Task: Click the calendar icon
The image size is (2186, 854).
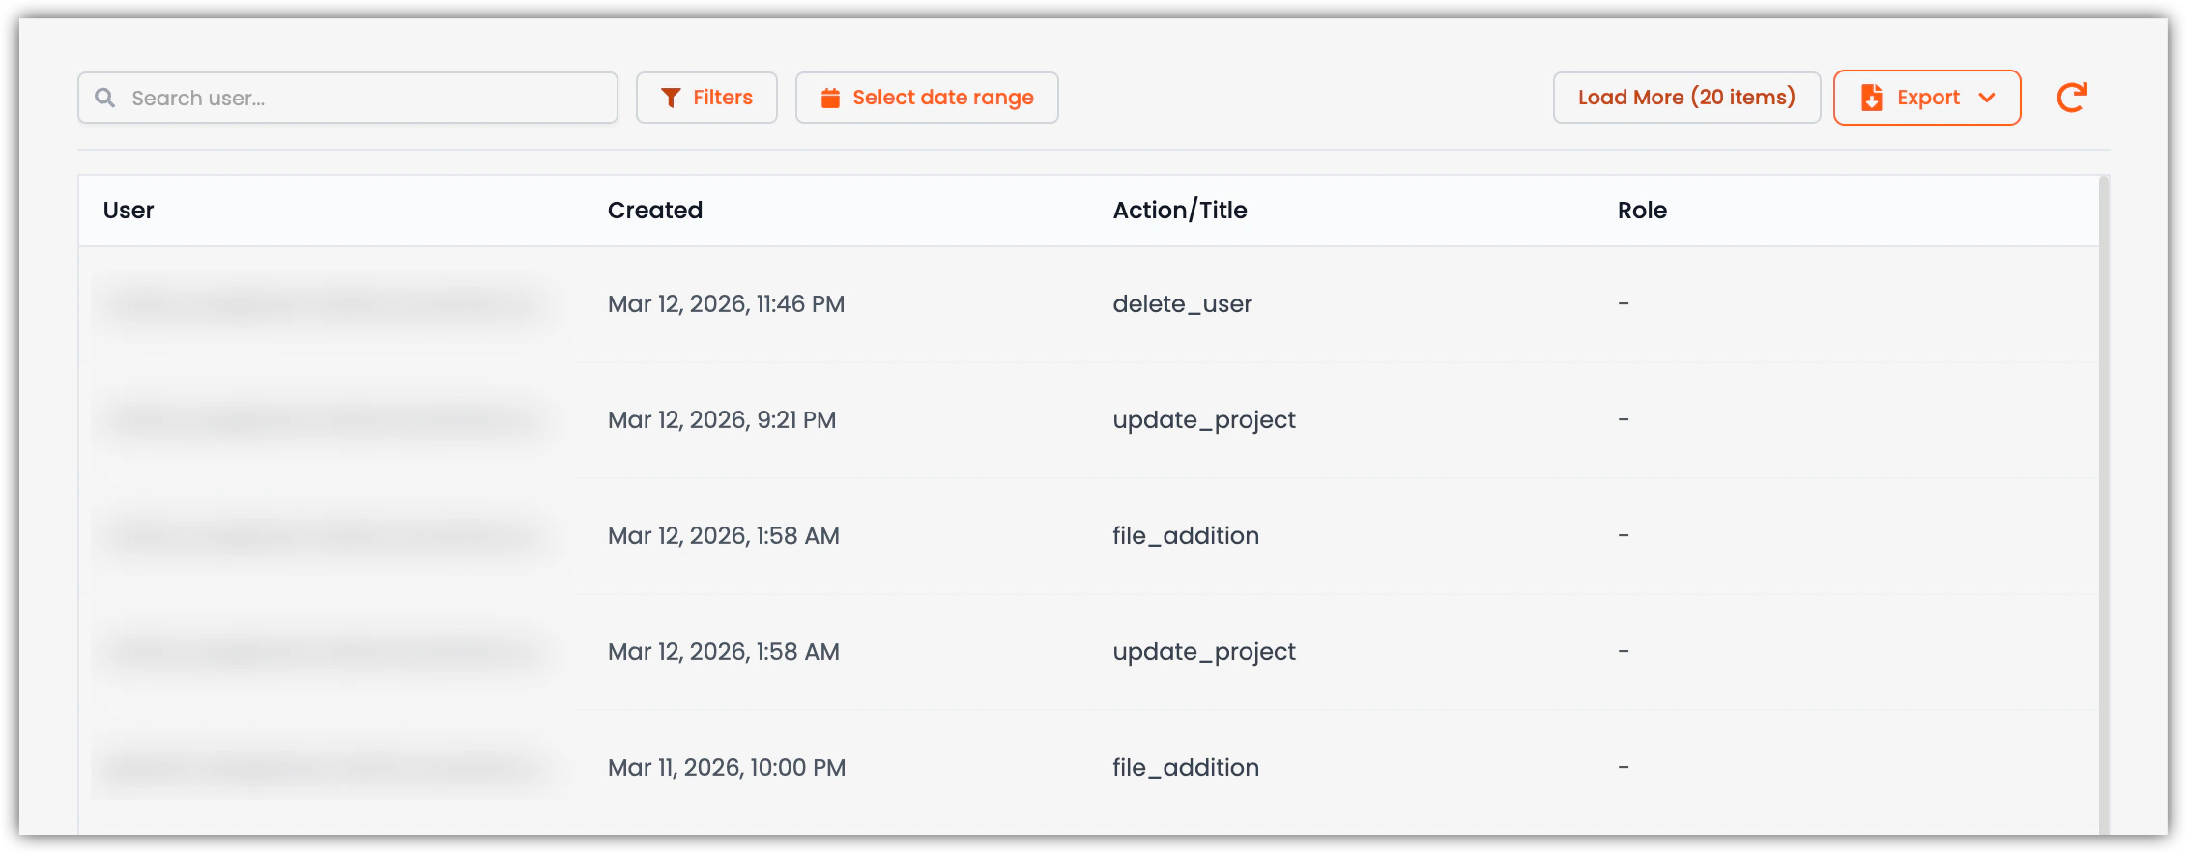Action: pyautogui.click(x=830, y=98)
